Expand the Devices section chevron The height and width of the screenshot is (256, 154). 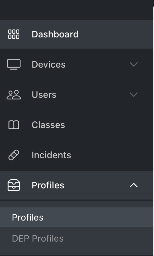pyautogui.click(x=134, y=64)
